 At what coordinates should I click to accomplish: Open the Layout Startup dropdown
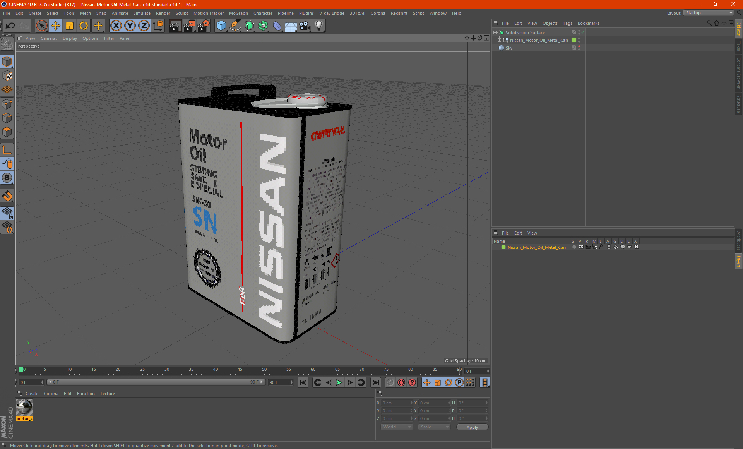point(709,13)
